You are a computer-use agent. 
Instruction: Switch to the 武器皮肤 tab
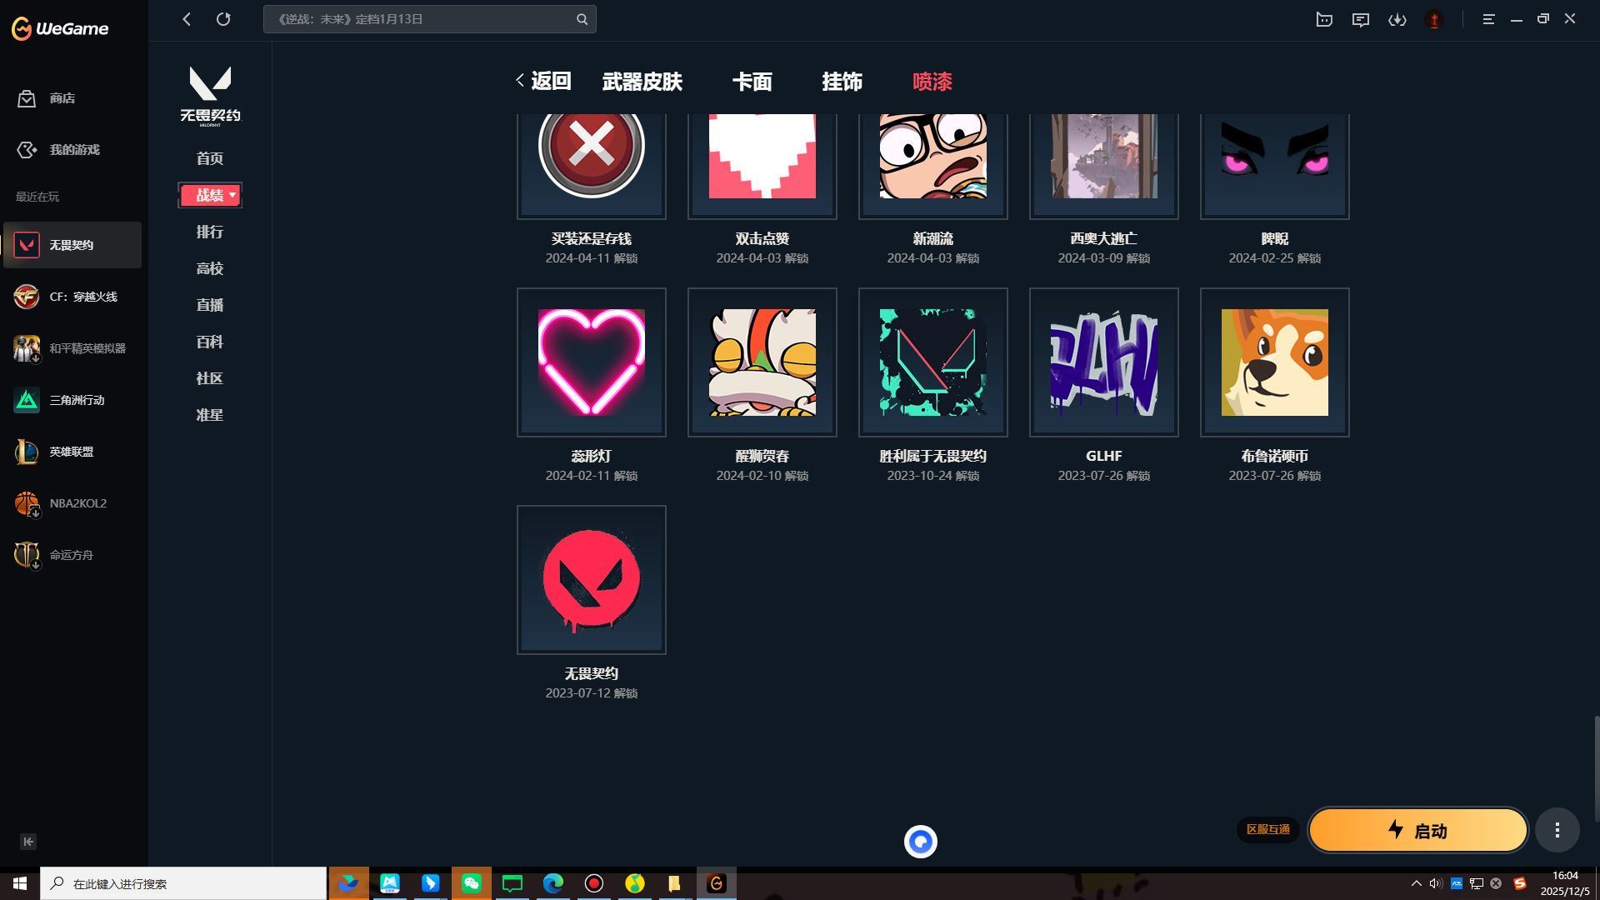642,82
